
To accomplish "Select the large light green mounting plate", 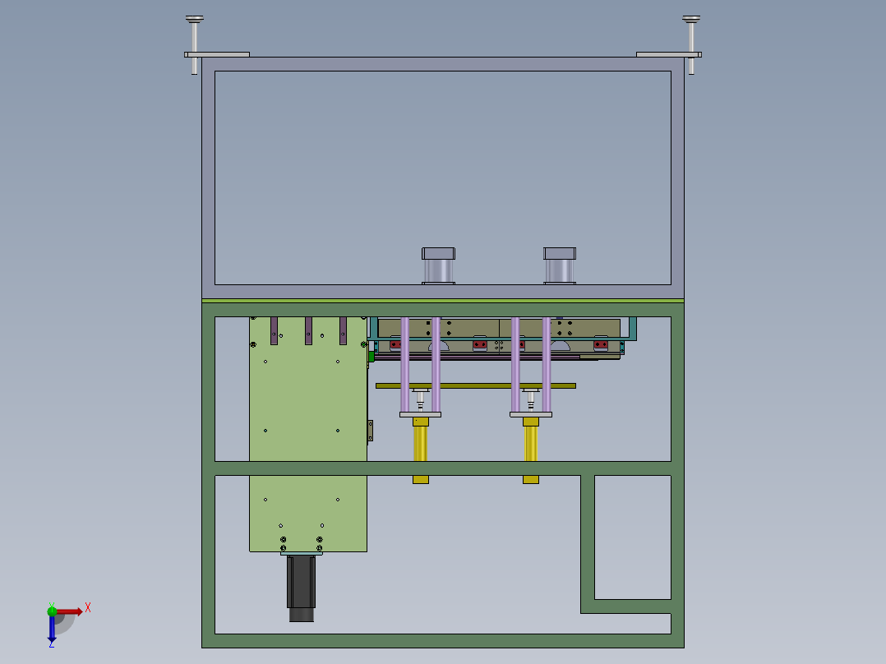I will pyautogui.click(x=308, y=434).
